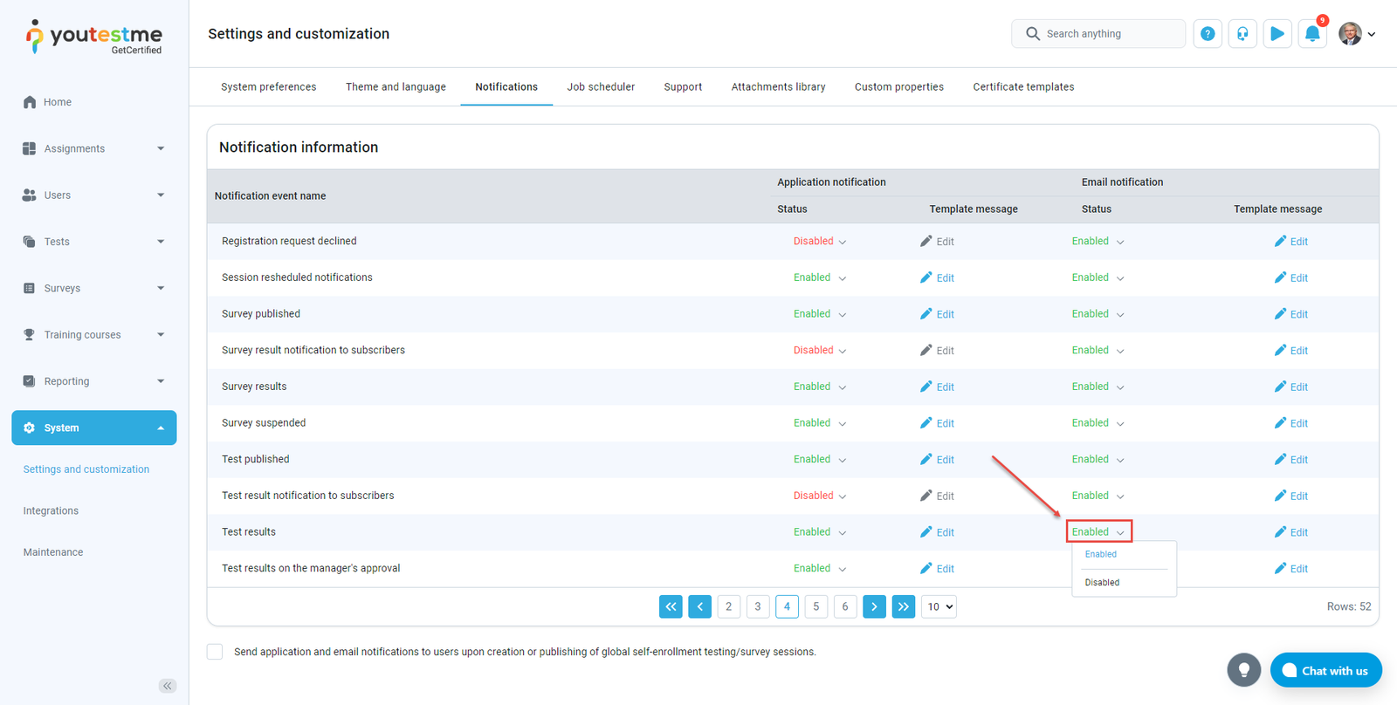Select Disabled in the open status dropdown

(1102, 583)
